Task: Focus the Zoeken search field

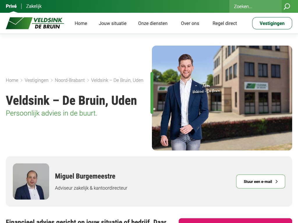Action: point(256,6)
